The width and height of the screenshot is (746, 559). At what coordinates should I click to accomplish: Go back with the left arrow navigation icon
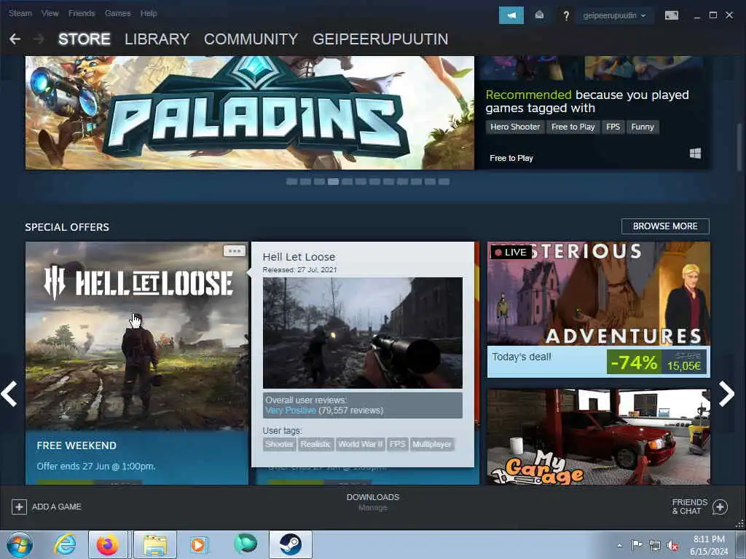(x=15, y=39)
